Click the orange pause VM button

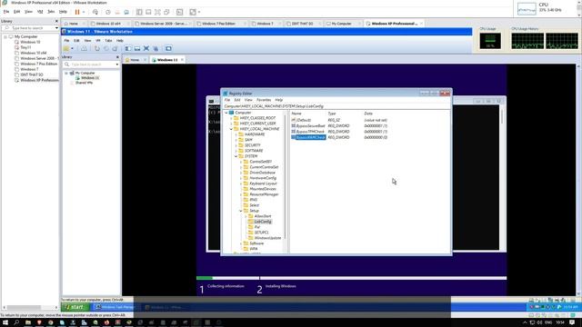77,12
